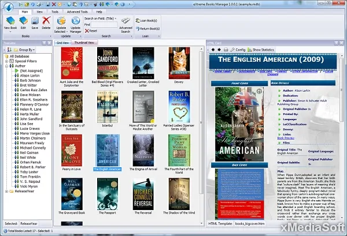Open the Group By dropdown
Image resolution: width=347 pixels, height=236 pixels.
coord(24,50)
